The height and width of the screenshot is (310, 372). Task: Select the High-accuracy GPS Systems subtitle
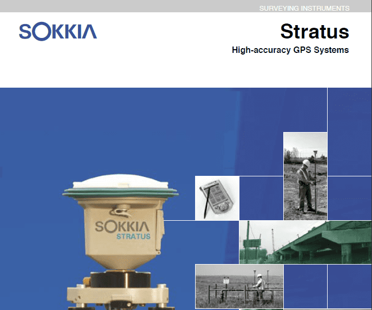point(290,50)
